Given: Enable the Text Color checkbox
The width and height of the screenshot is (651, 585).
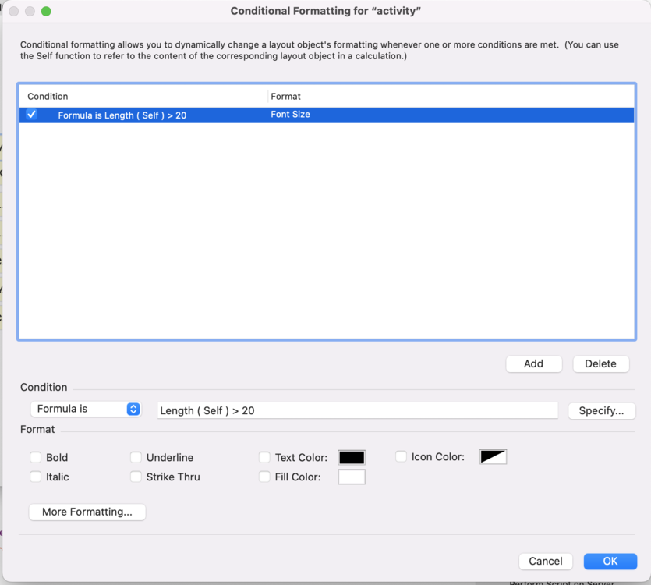Looking at the screenshot, I should pos(265,457).
